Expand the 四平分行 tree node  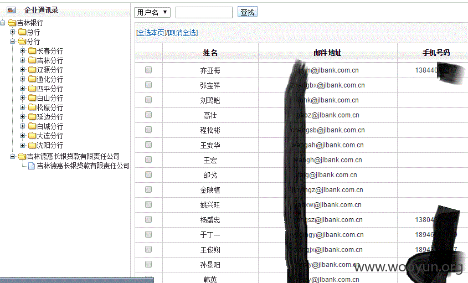click(22, 89)
